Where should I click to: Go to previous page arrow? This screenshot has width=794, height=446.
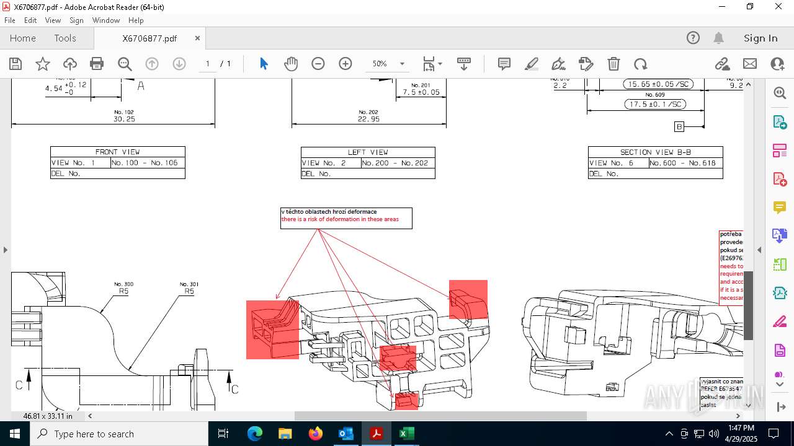(152, 64)
